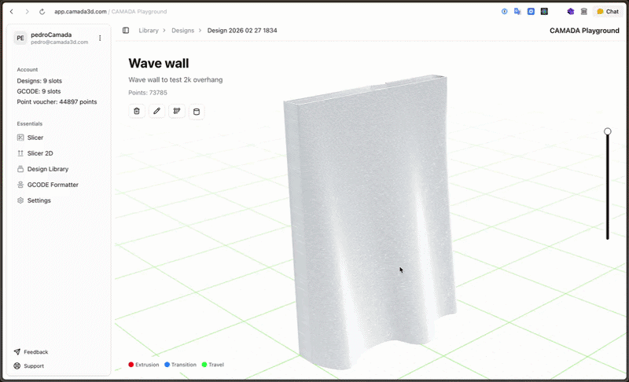The width and height of the screenshot is (629, 382).
Task: Click the purple cube extension icon
Action: click(x=571, y=12)
